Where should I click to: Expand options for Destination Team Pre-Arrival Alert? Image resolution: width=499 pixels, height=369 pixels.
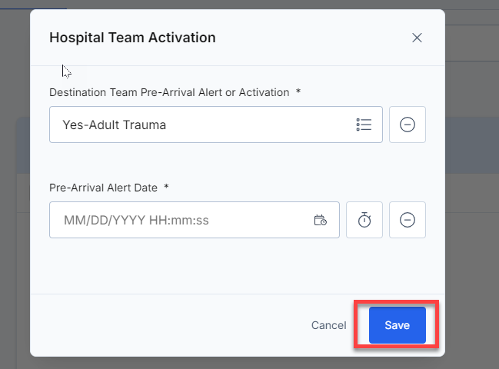364,125
